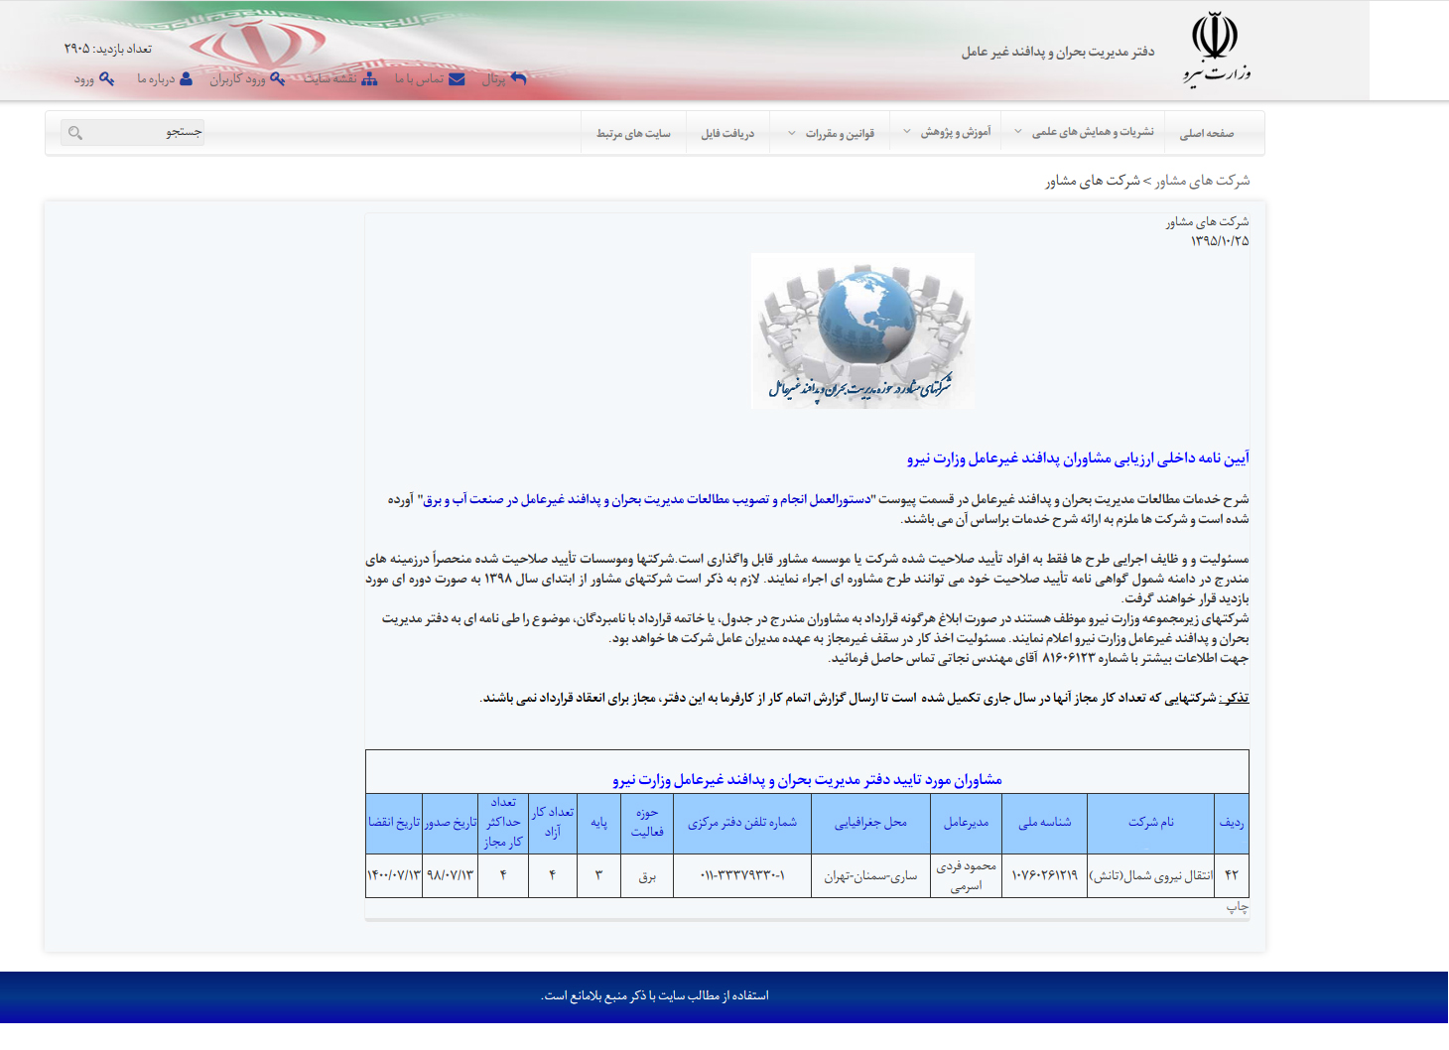The image size is (1449, 1050).
Task: Click the envelope icon for تماس با ما
Action: 457,79
